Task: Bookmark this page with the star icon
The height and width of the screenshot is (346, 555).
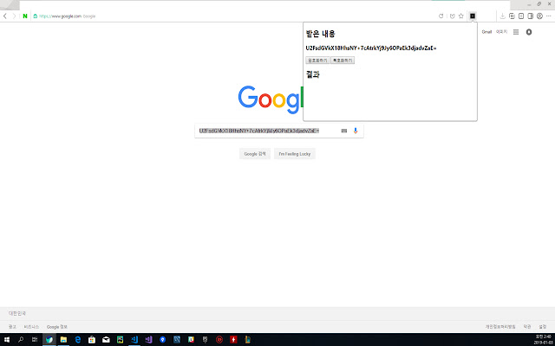Action: pyautogui.click(x=460, y=16)
